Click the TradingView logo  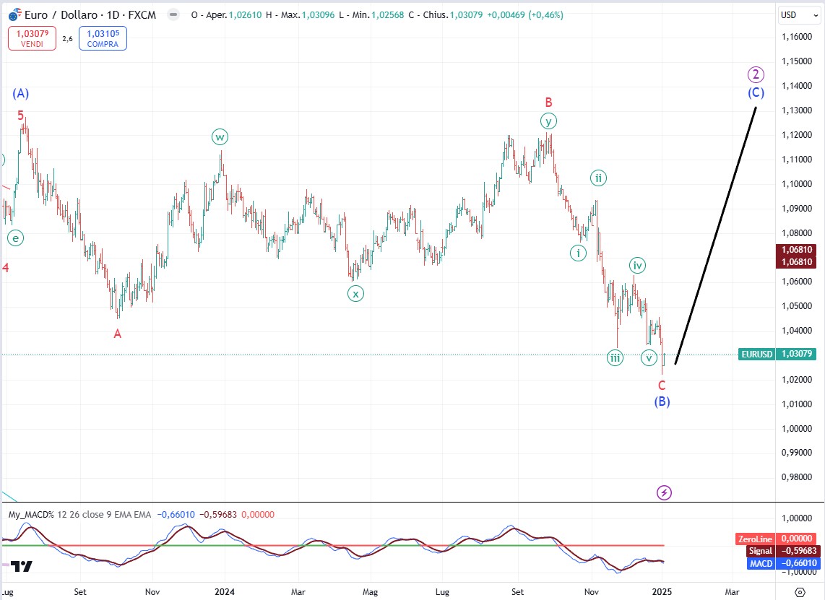22,566
